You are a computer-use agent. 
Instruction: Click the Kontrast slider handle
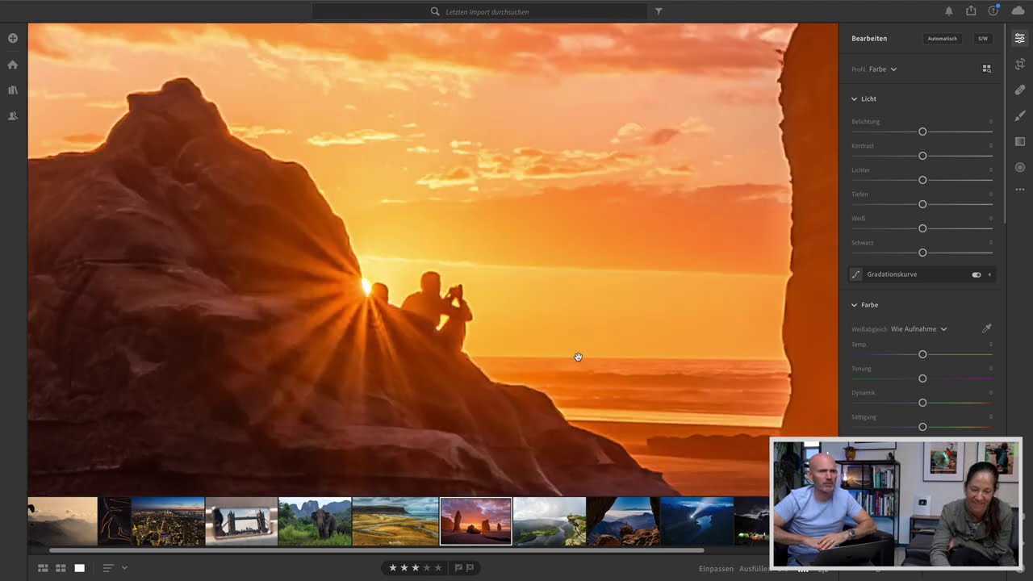(922, 156)
